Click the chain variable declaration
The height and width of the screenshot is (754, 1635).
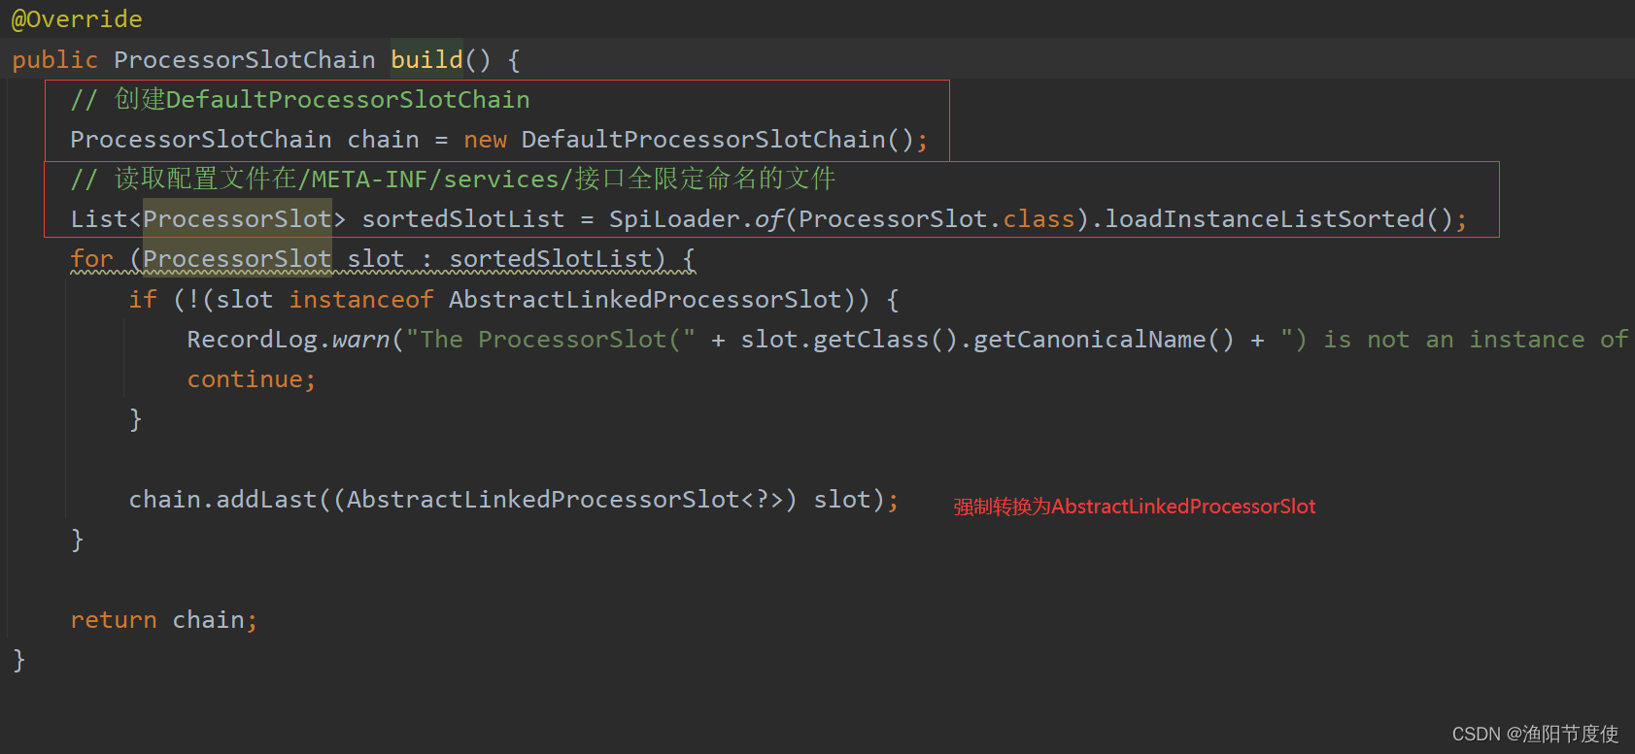383,140
